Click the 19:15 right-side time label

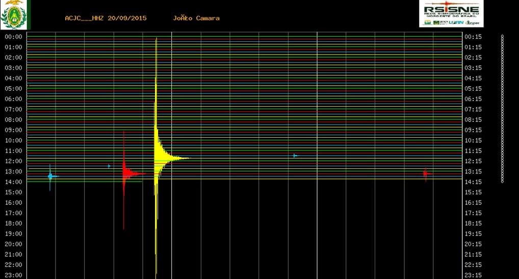tap(473, 234)
